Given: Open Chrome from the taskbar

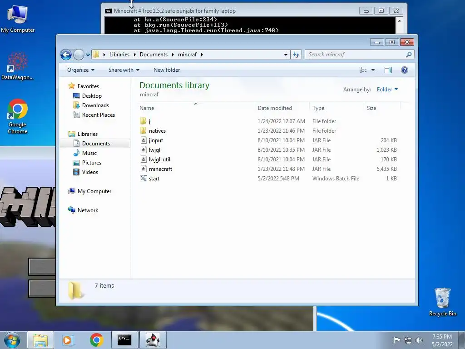Looking at the screenshot, I should [96, 340].
